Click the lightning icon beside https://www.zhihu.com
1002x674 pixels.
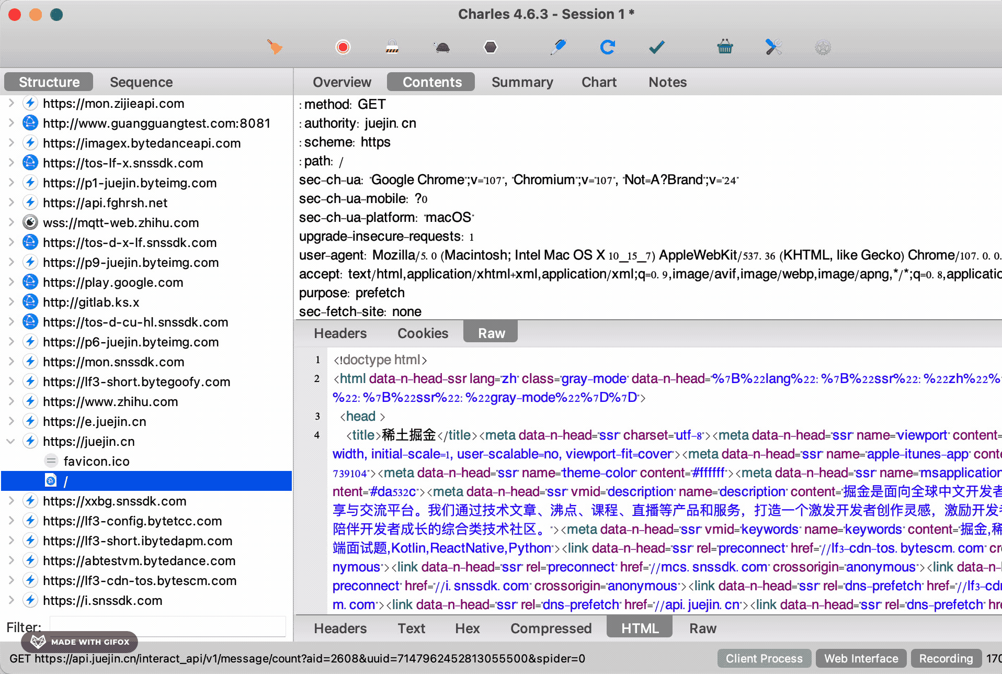click(x=30, y=401)
